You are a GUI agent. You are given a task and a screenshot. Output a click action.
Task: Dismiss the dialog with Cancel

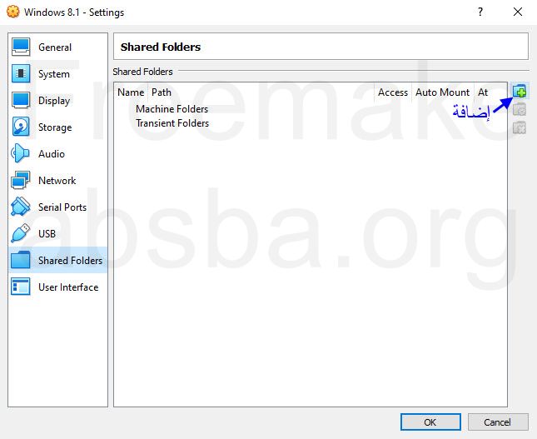pos(498,422)
